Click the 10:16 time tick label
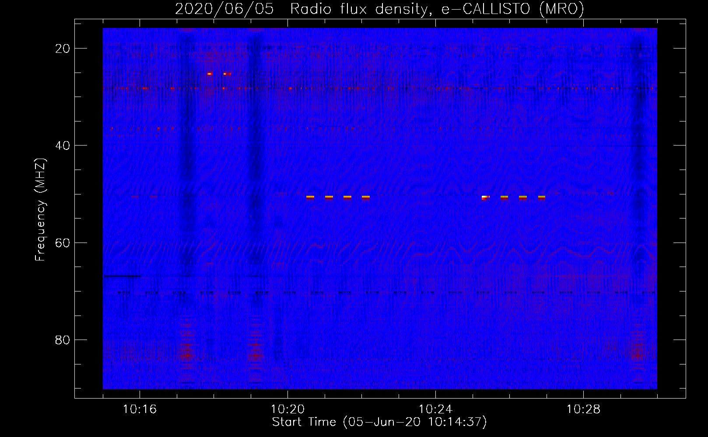Screen dimensions: 708x437 point(140,409)
